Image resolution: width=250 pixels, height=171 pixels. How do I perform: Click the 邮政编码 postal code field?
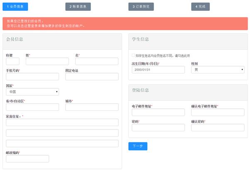click(27, 159)
